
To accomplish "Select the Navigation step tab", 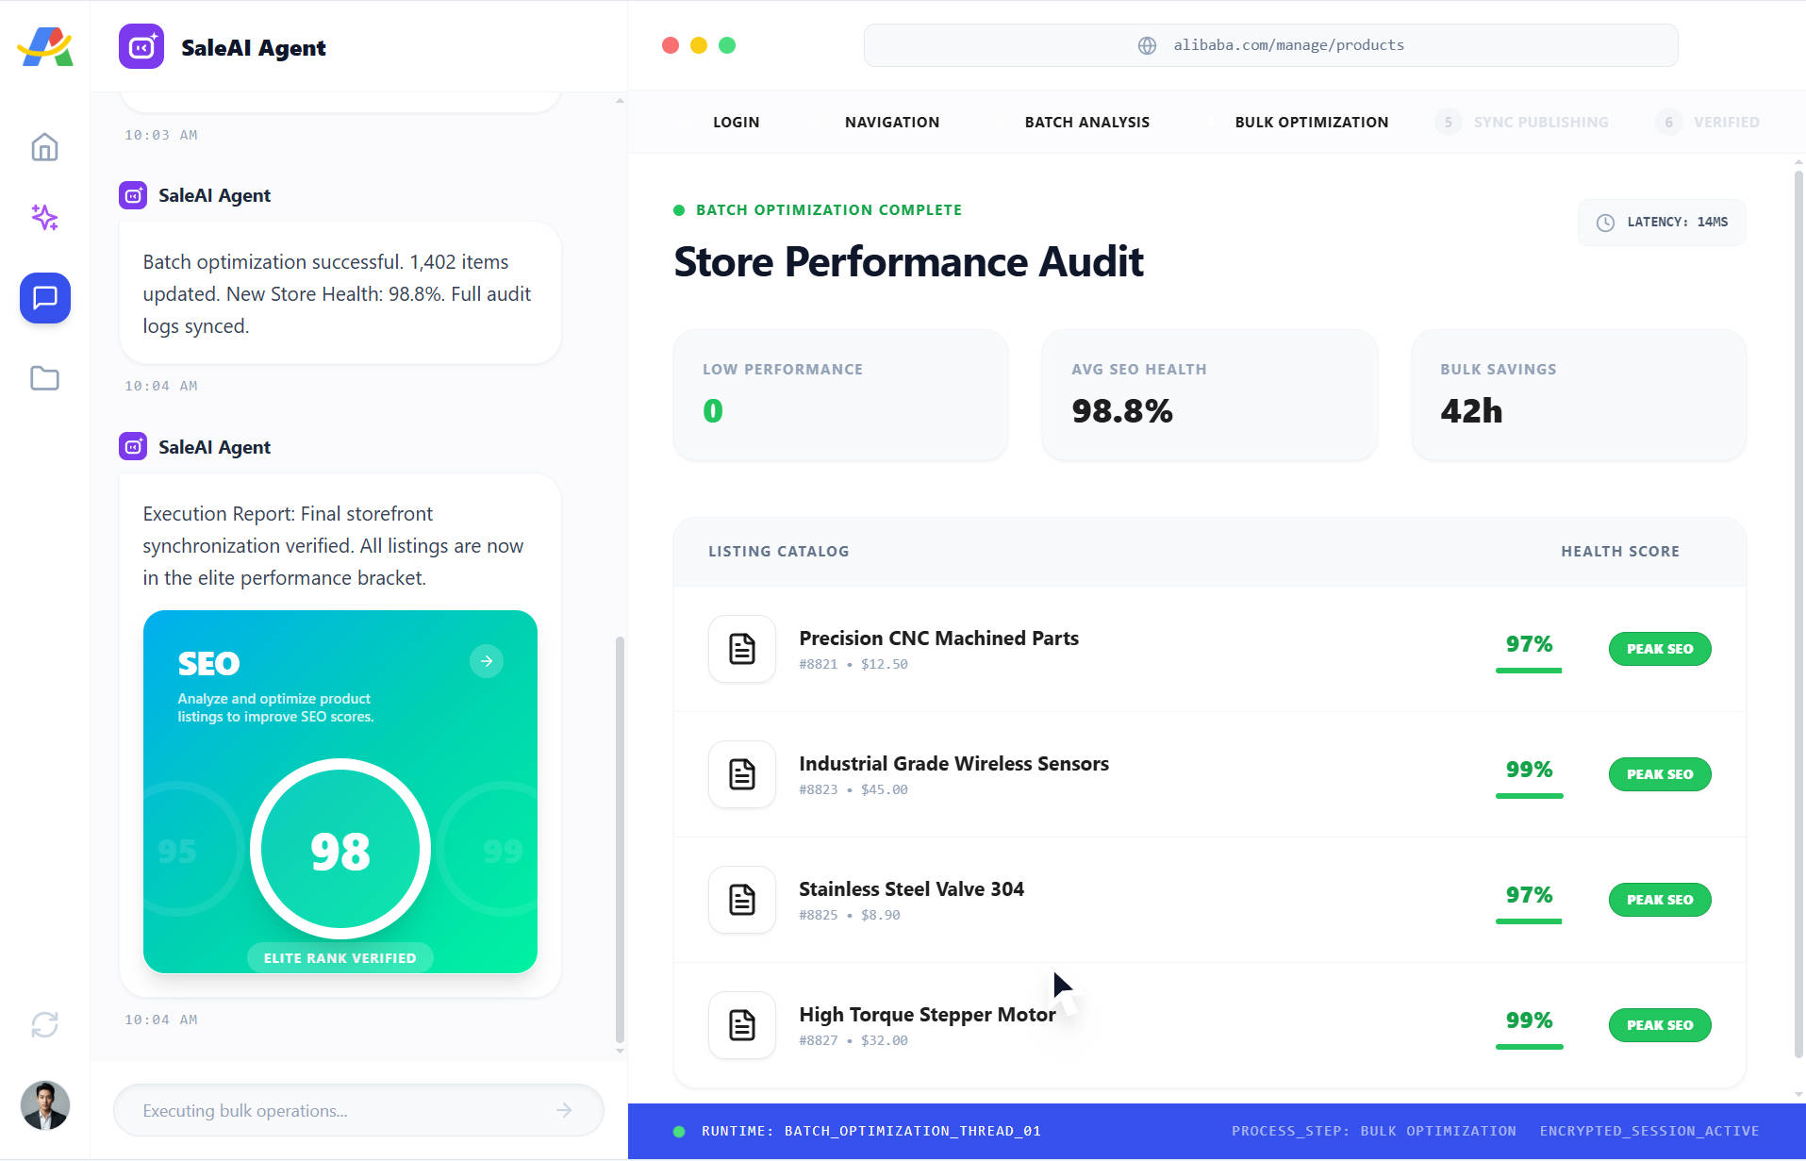I will 891,122.
